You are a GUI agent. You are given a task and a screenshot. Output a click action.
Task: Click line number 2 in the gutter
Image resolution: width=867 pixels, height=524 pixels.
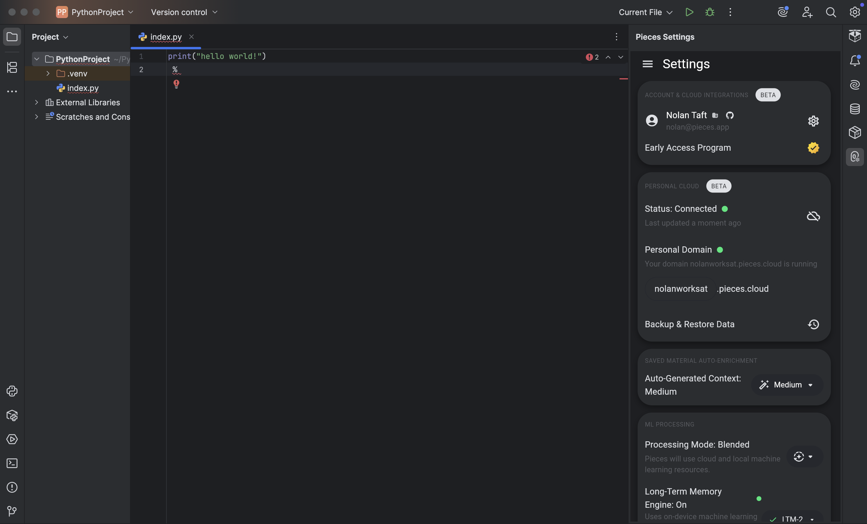(x=141, y=69)
